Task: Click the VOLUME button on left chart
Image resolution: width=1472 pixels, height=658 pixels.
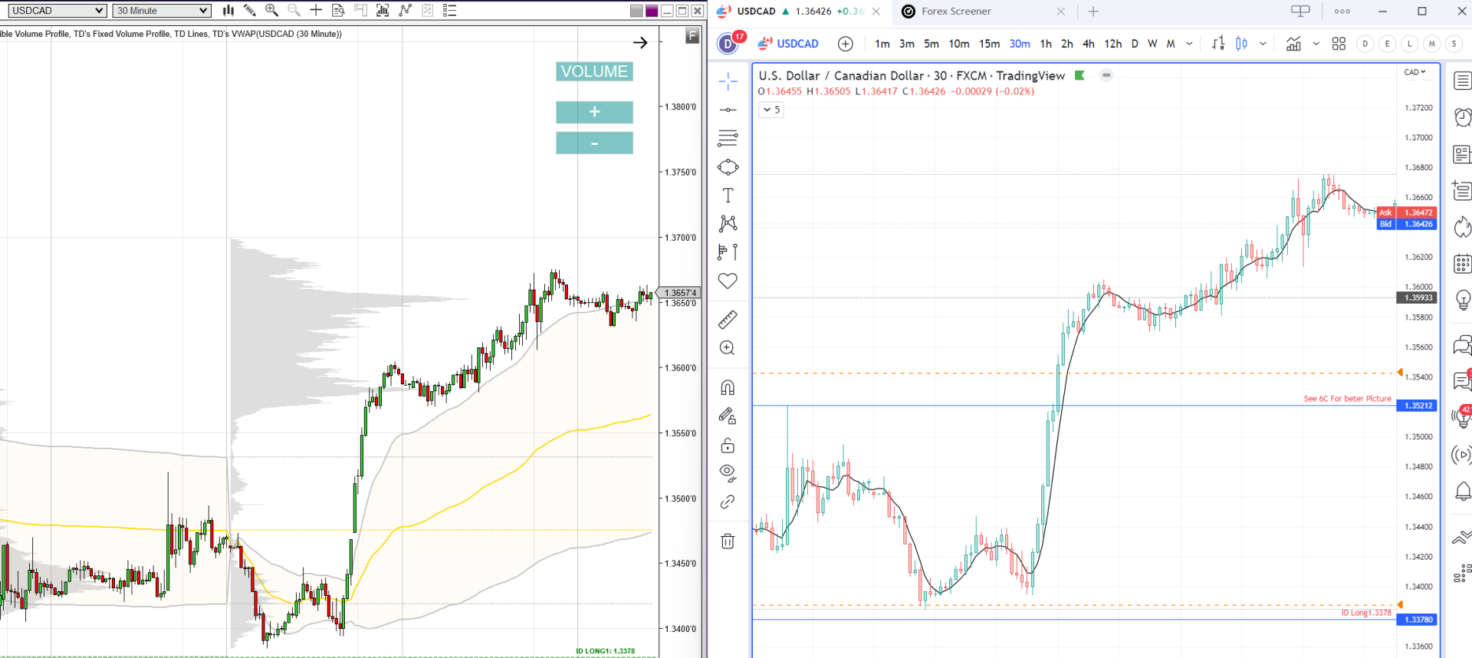Action: click(594, 71)
